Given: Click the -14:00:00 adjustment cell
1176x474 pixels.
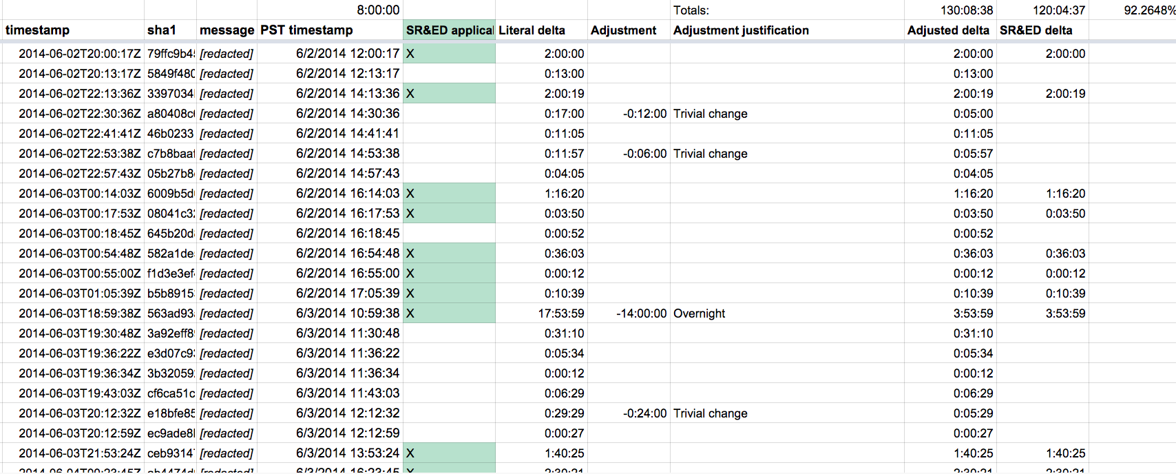Looking at the screenshot, I should click(629, 313).
